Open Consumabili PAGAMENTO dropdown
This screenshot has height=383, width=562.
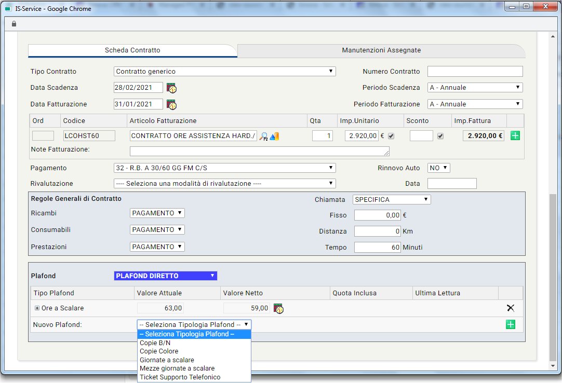[x=157, y=230]
